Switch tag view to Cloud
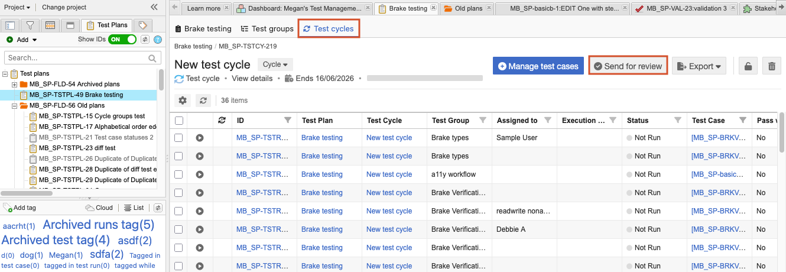Viewport: 786px width, 272px height. 99,208
